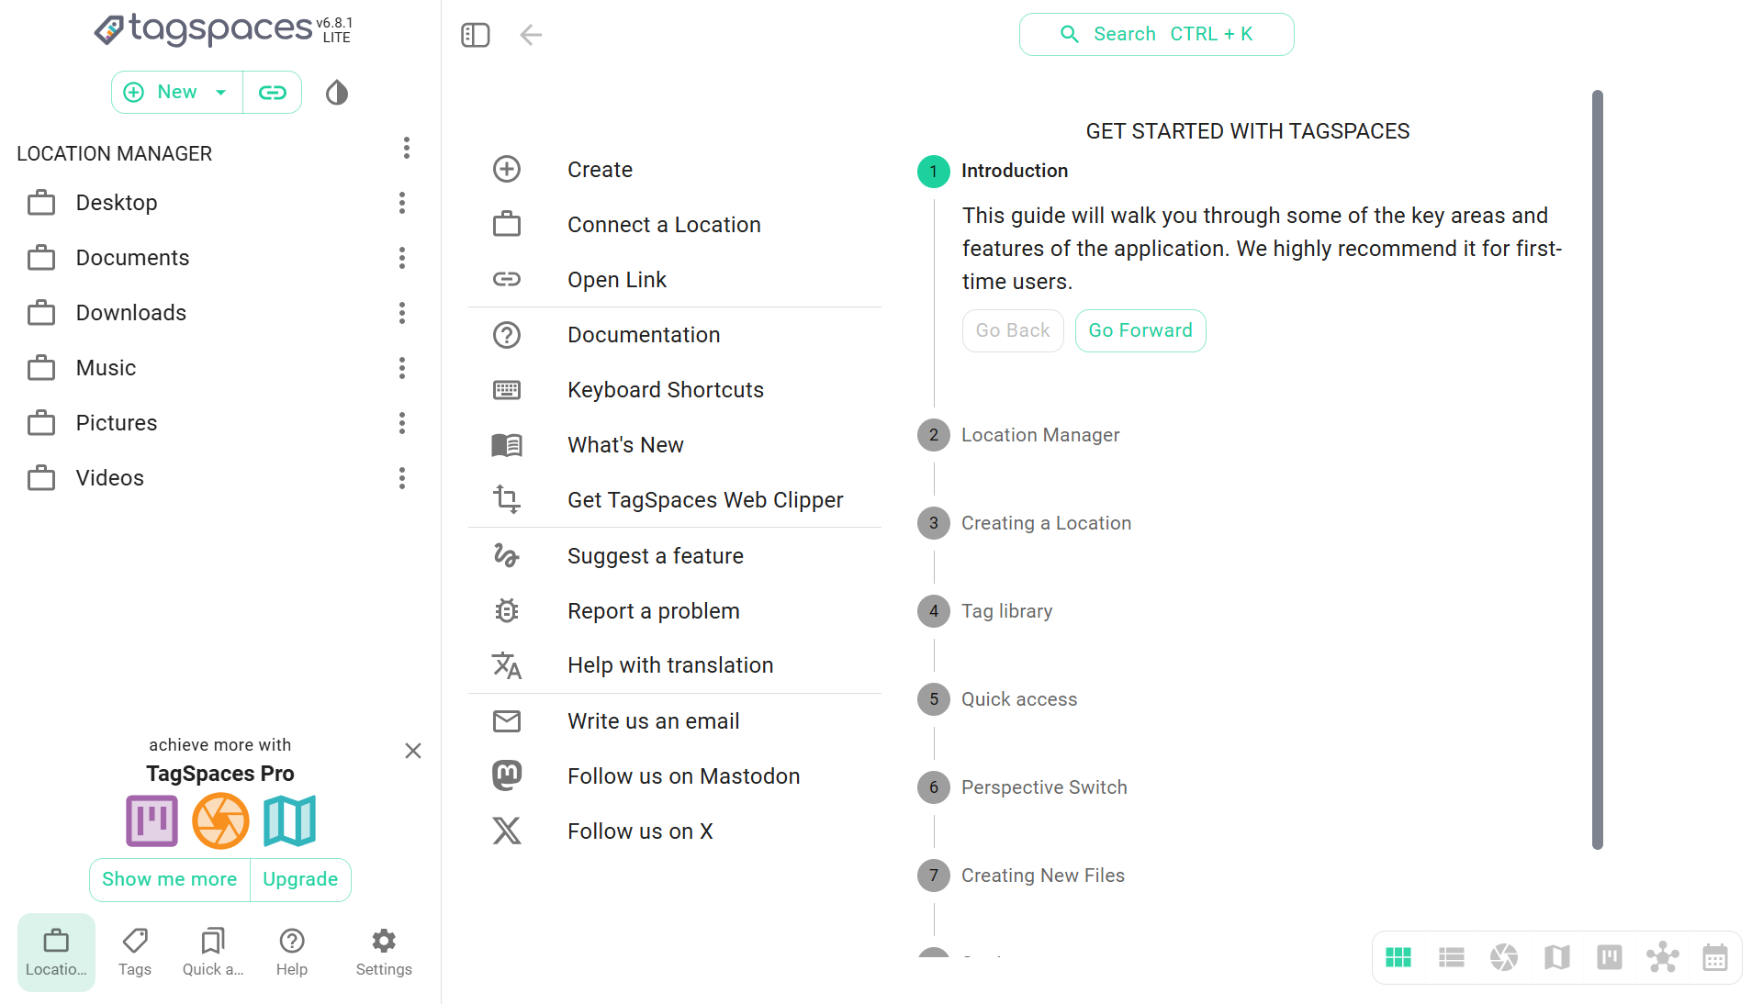Click the orange Gallery promo icon

click(220, 821)
